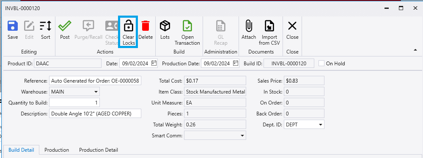Click the Close X icon in the ribbon
Viewport: 423px width, 158px height.
point(292,26)
